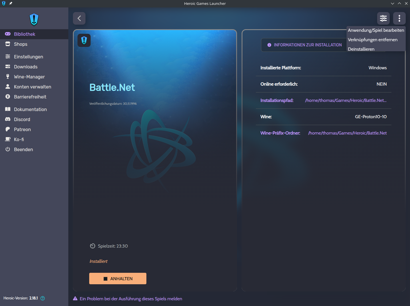
Task: Click the Ko-fi cup icon
Action: pos(8,139)
